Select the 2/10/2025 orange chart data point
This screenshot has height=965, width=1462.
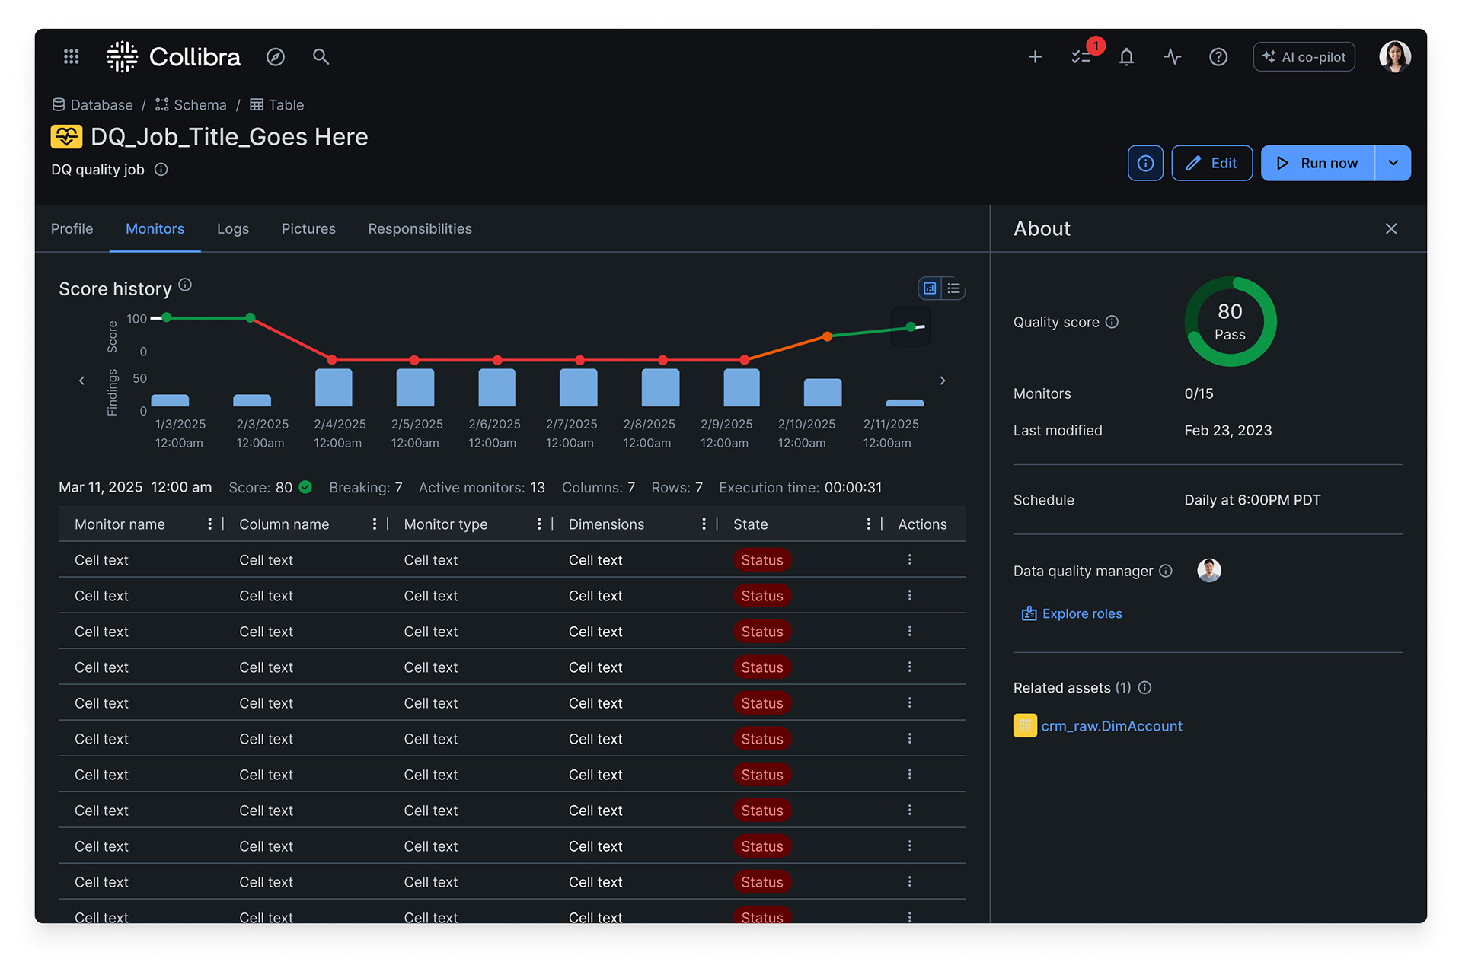[x=827, y=336]
